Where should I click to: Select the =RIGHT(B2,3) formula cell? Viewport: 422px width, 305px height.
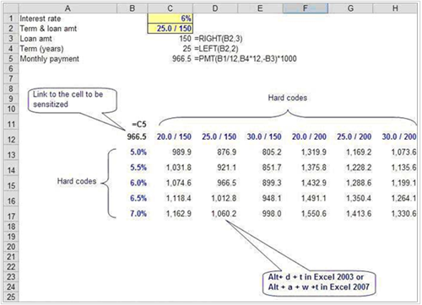click(218, 39)
